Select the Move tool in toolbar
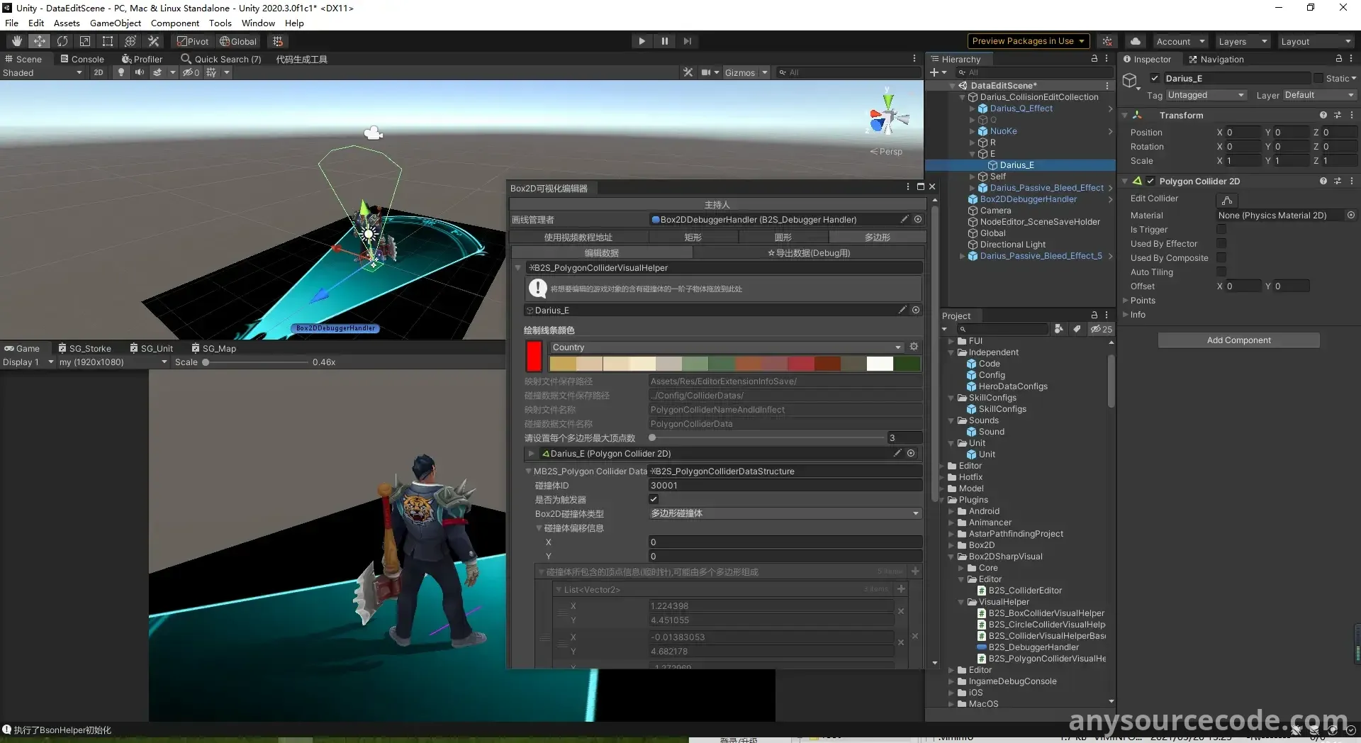 (40, 41)
